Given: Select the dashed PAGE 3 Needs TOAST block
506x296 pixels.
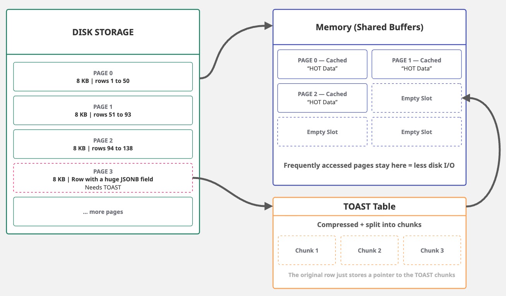Looking at the screenshot, I should coord(103,178).
